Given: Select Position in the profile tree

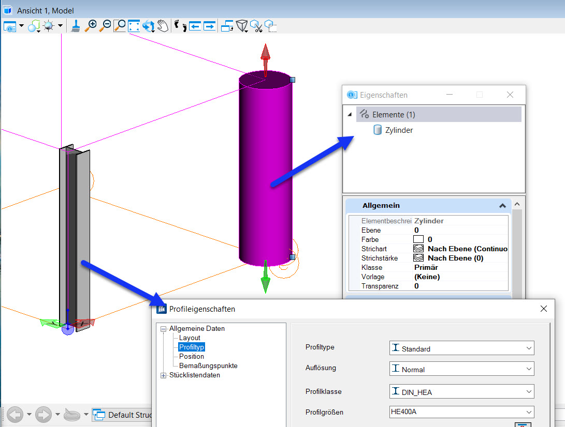Looking at the screenshot, I should (192, 356).
